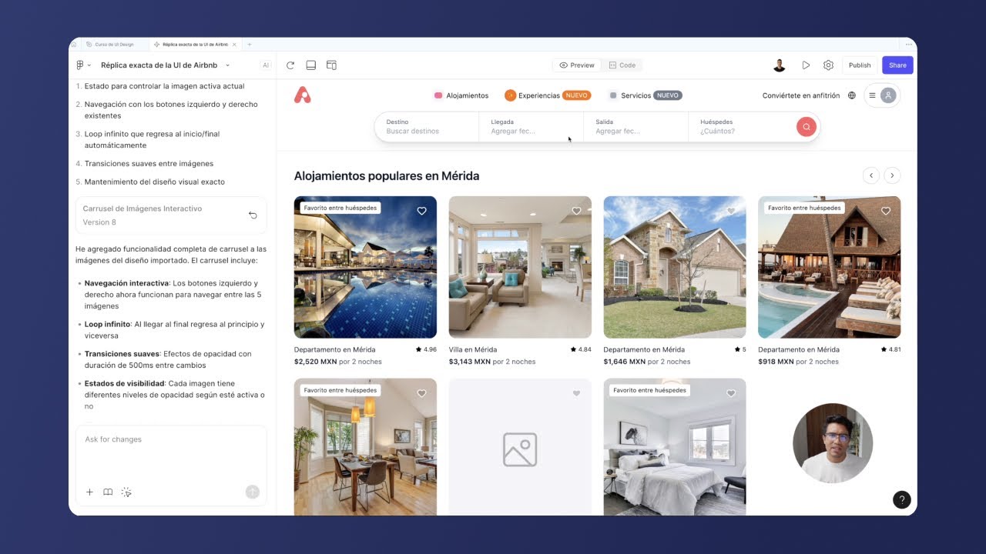Revert to Carrusel de Imágenes Interactivo version
The image size is (986, 554).
253,215
